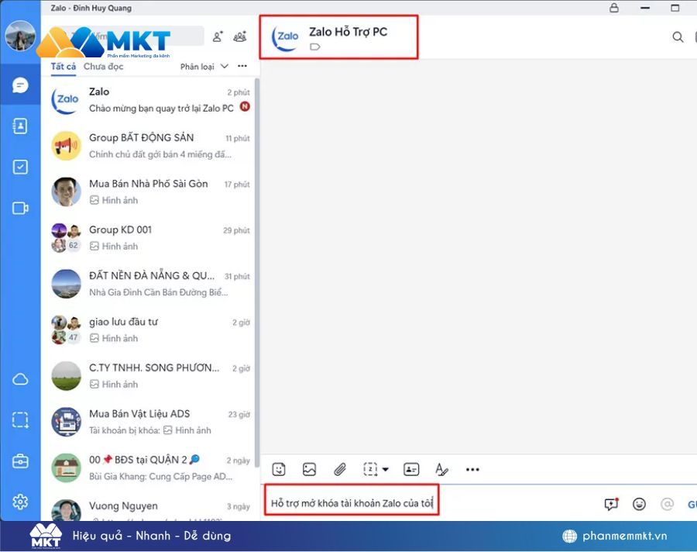
Task: Click the unread N badge on Zalo chat
Action: click(x=245, y=107)
